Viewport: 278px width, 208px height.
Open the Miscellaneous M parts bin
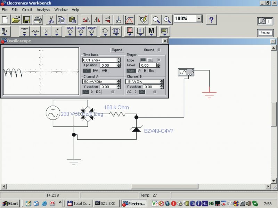pyautogui.click(x=151, y=31)
